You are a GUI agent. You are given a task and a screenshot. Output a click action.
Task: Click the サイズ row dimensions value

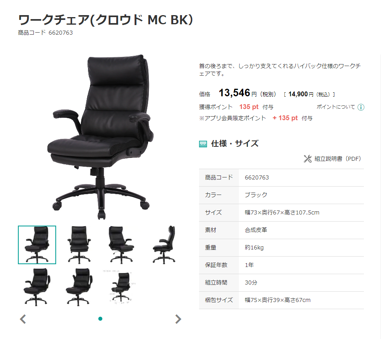(x=282, y=212)
